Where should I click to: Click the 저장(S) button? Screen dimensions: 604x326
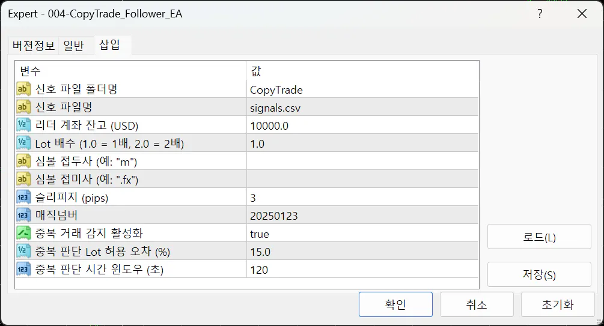point(539,275)
